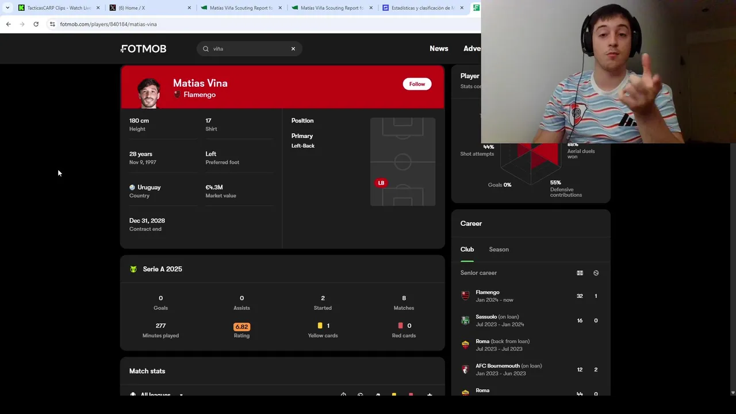Click the 'Dec 31, 2028' contract end
Image resolution: width=736 pixels, height=414 pixels.
click(147, 221)
